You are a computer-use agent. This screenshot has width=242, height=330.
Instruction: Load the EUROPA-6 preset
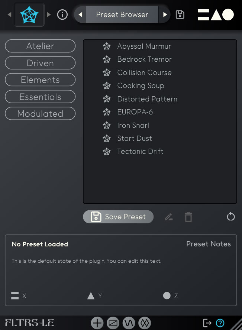coord(135,112)
